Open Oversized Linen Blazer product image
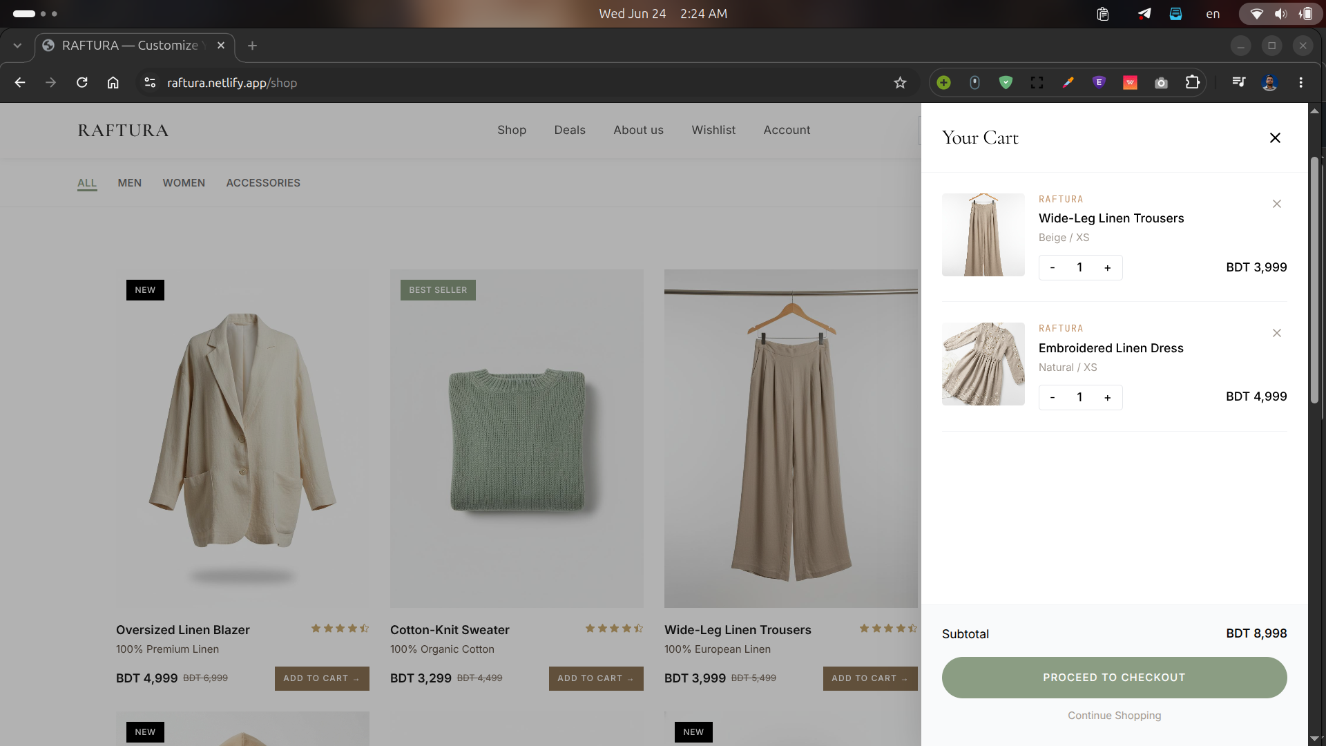This screenshot has height=746, width=1326. [242, 439]
